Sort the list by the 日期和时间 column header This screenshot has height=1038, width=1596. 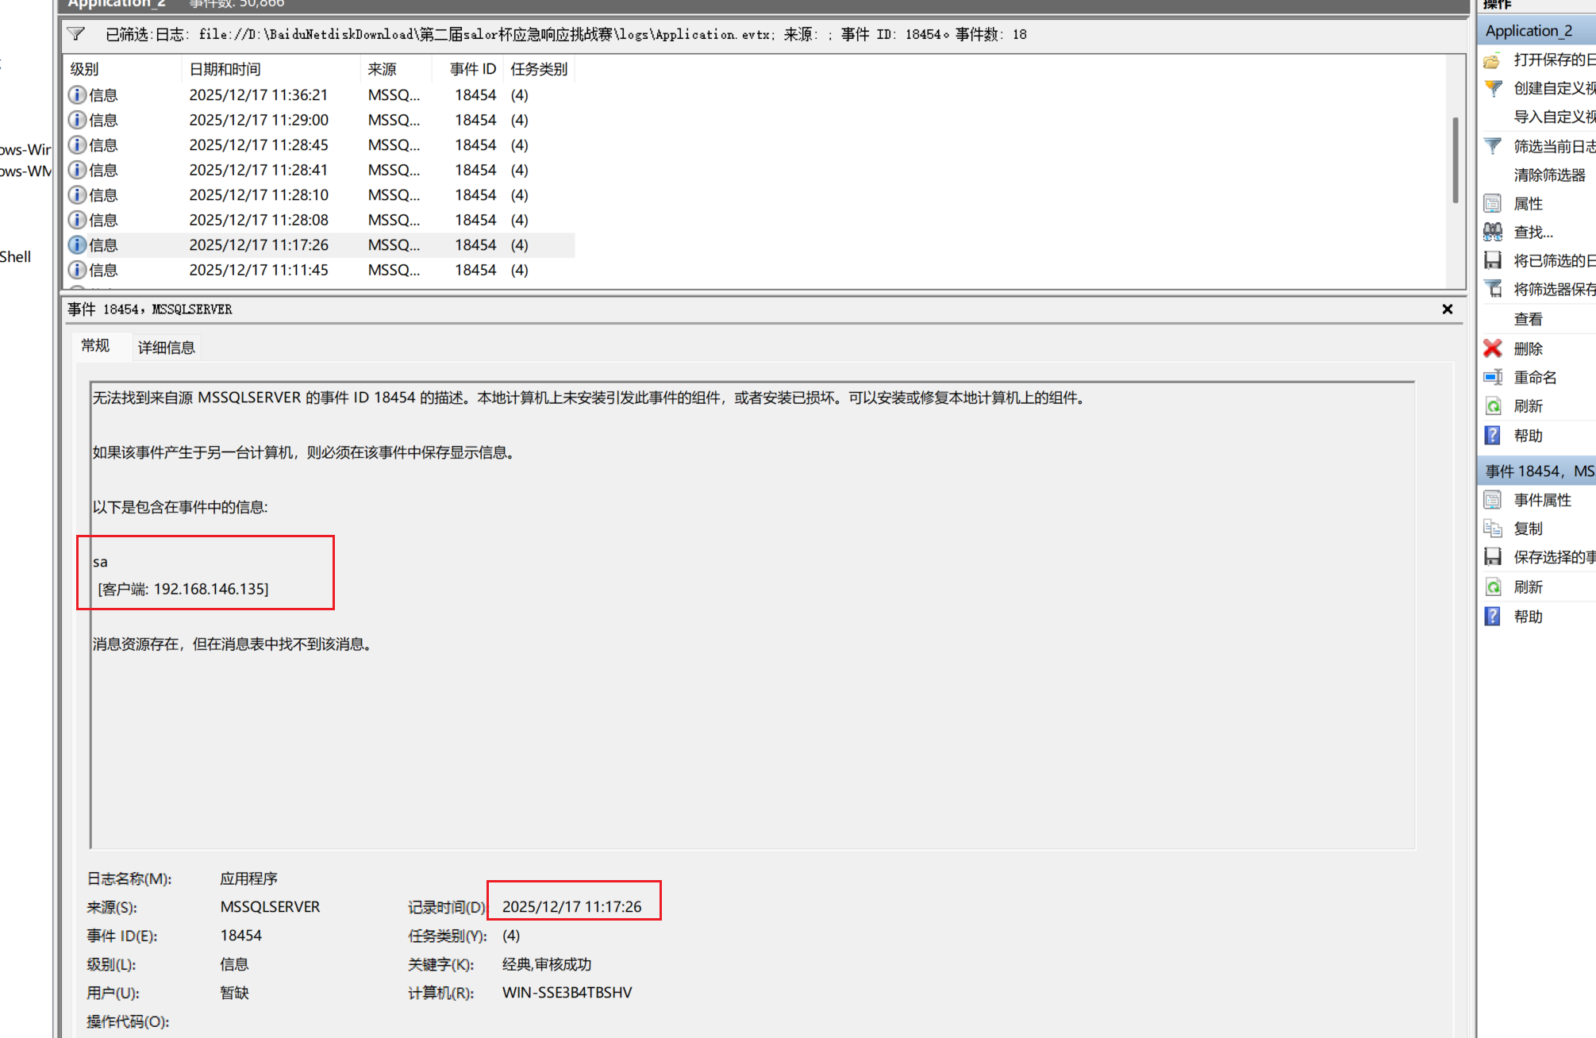pyautogui.click(x=225, y=69)
